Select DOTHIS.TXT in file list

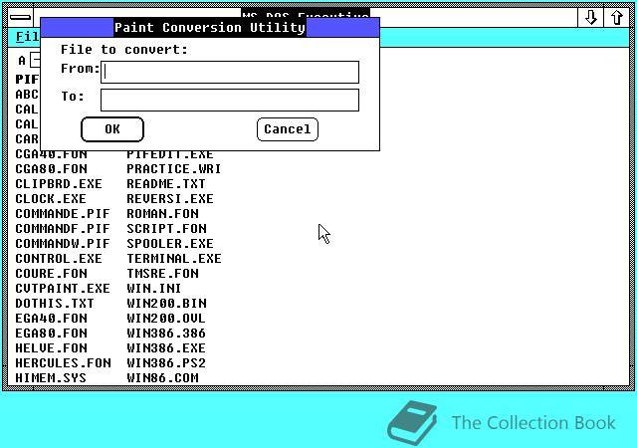click(55, 304)
